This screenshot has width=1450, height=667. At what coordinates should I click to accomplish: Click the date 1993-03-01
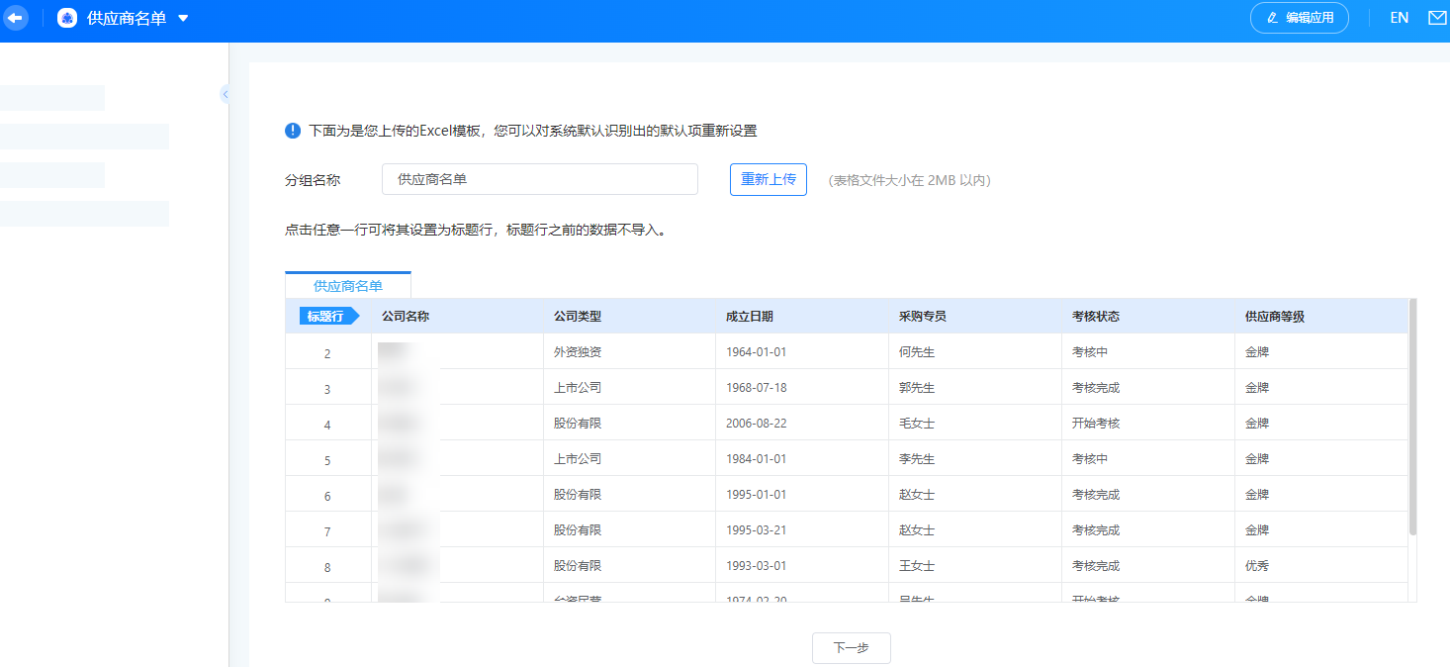[x=757, y=566]
